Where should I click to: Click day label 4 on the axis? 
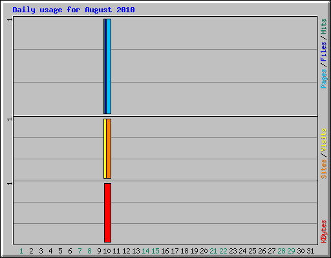50,251
